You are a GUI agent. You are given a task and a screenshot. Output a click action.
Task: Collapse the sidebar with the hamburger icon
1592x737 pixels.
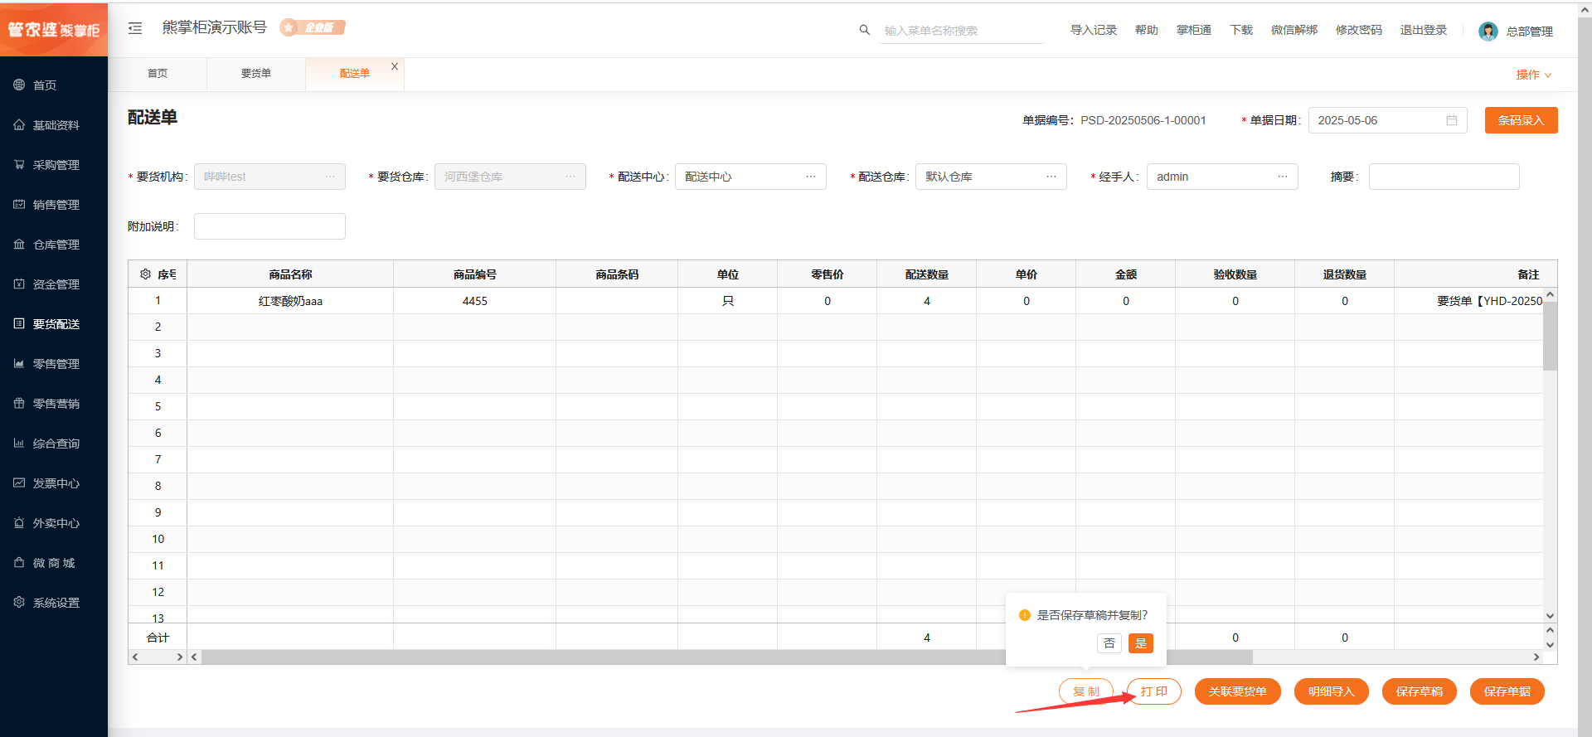click(135, 28)
